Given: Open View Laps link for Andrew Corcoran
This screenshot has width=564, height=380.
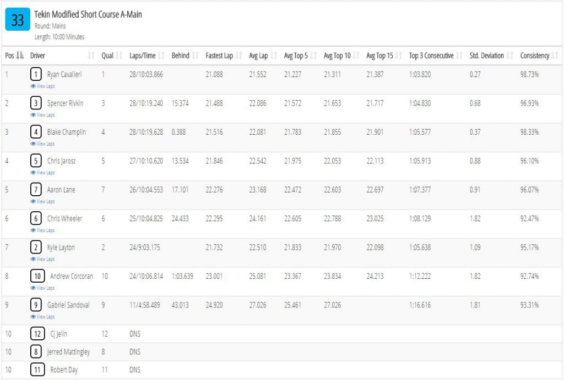Looking at the screenshot, I should (42, 288).
